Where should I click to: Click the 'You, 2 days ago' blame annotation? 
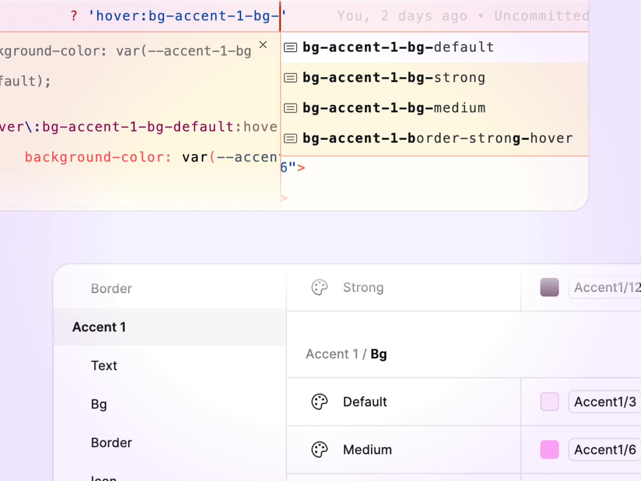pos(402,16)
